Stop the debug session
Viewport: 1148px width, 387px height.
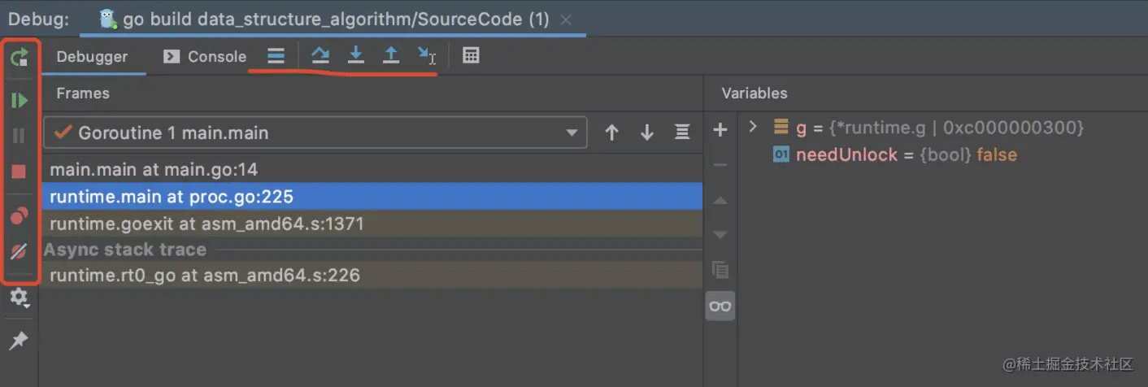[19, 172]
